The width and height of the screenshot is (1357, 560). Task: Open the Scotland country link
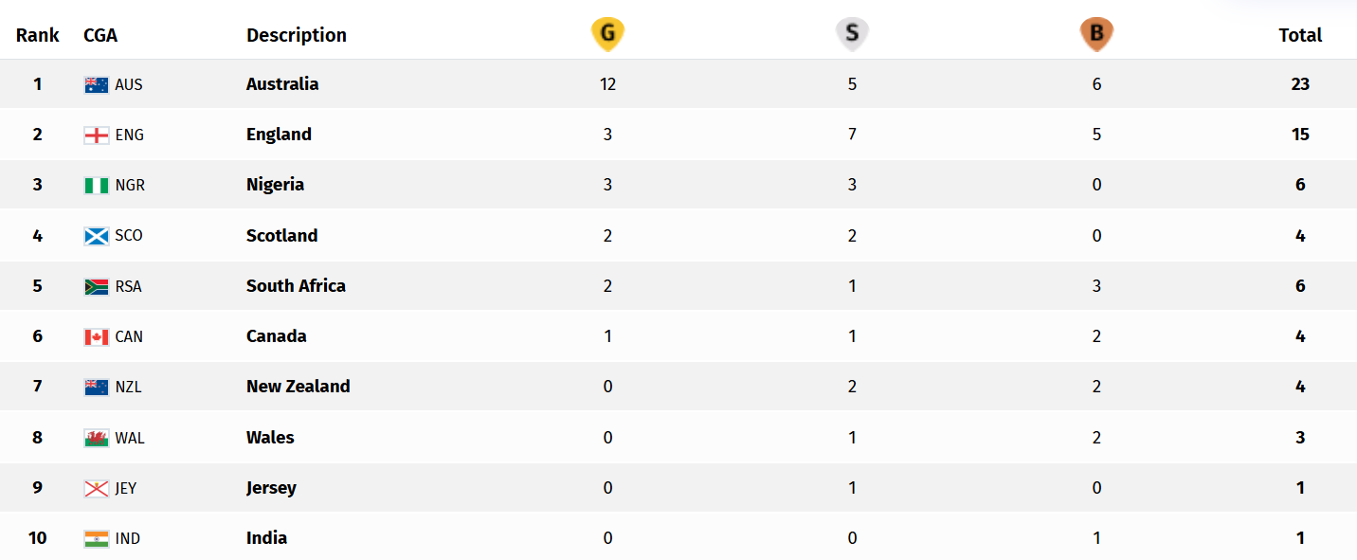281,235
